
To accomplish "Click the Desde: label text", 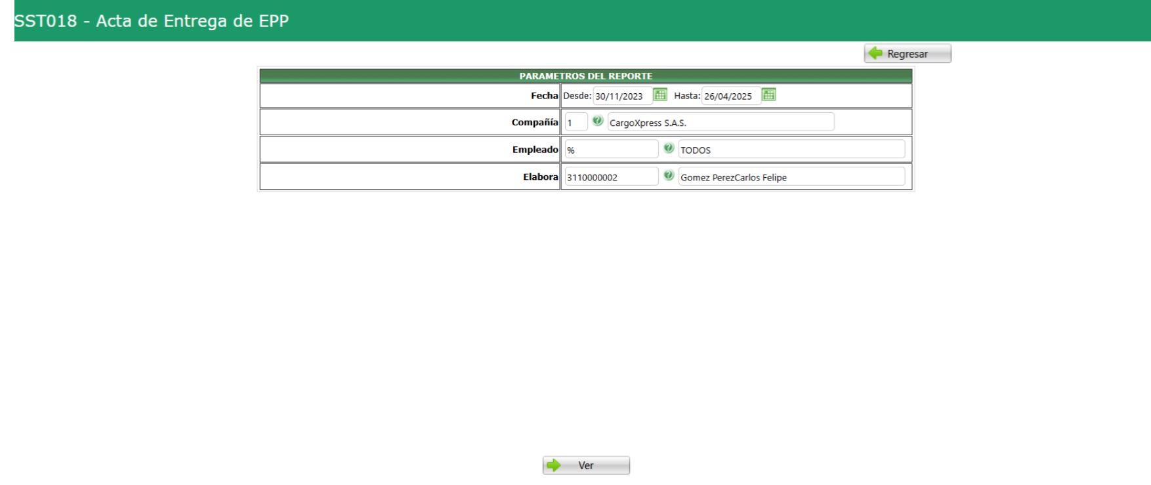I will (577, 96).
